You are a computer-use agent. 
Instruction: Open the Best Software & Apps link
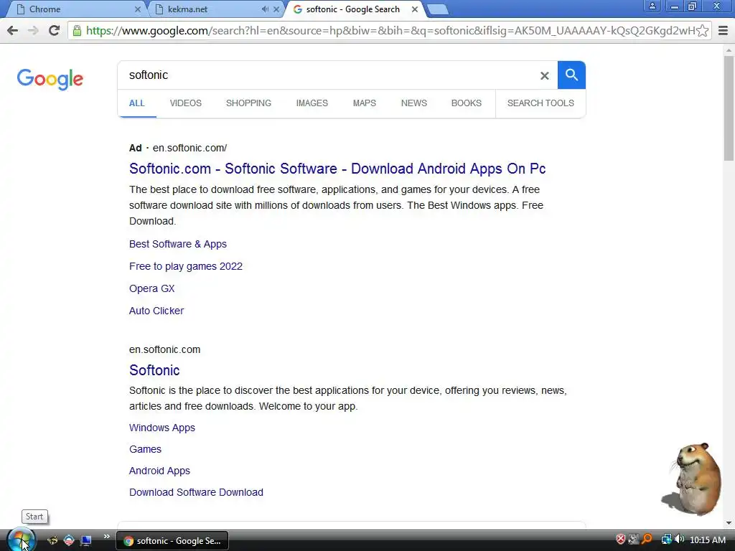(178, 244)
